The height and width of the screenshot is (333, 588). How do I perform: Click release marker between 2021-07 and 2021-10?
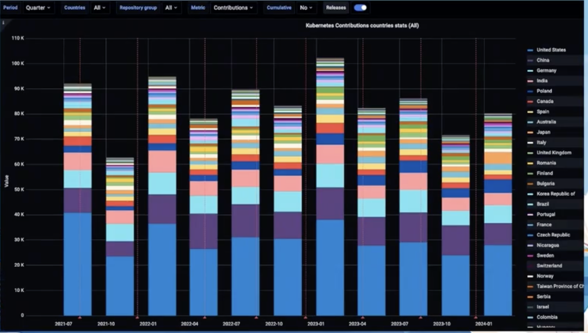(x=80, y=317)
